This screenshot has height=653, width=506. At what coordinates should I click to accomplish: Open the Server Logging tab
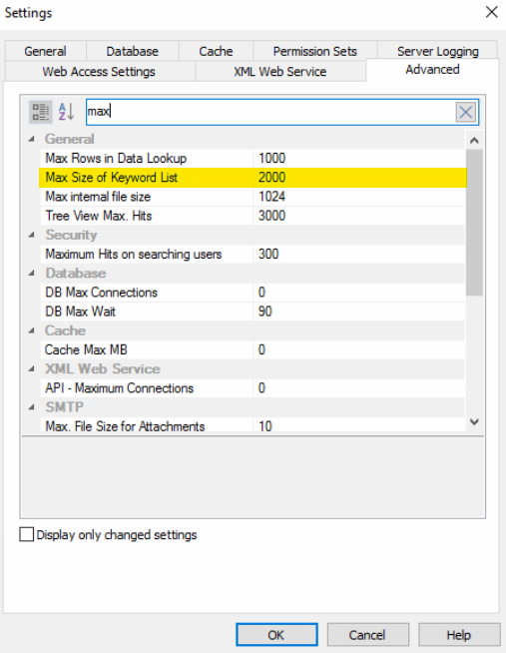click(x=438, y=51)
